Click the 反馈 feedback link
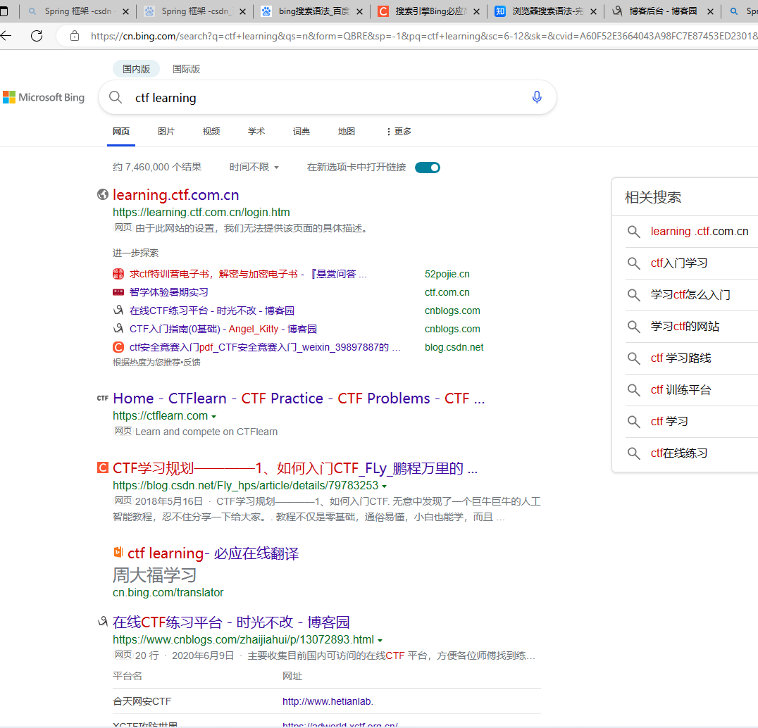This screenshot has height=728, width=758. [192, 363]
